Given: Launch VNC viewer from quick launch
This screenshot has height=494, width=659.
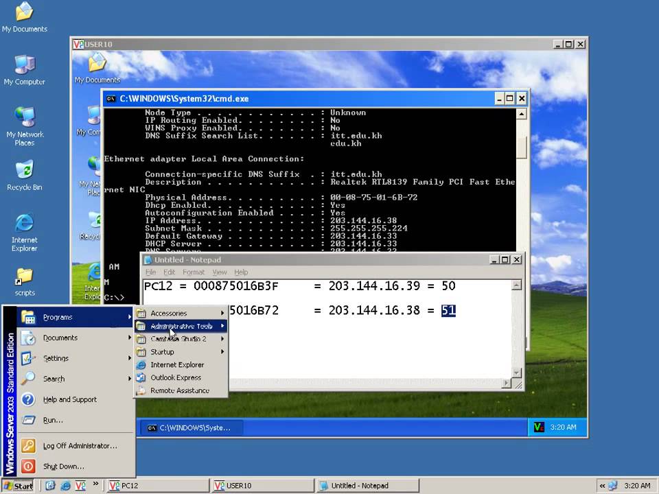Looking at the screenshot, I should (80, 486).
